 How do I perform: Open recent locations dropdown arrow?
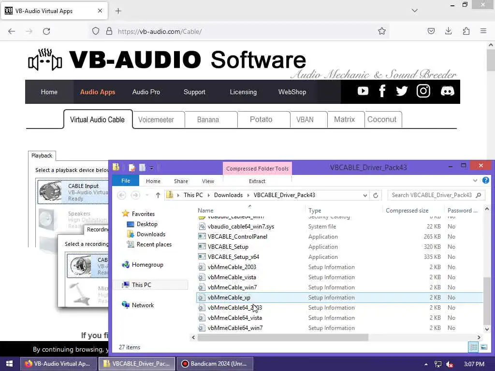coord(147,195)
